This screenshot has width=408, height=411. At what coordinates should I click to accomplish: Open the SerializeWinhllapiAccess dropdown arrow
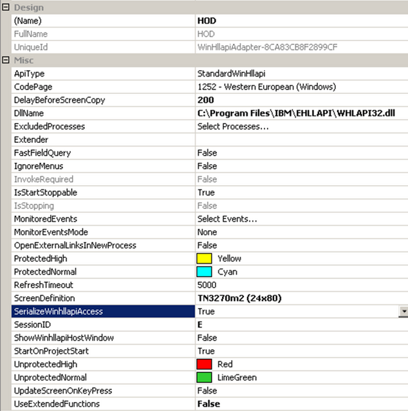click(403, 311)
